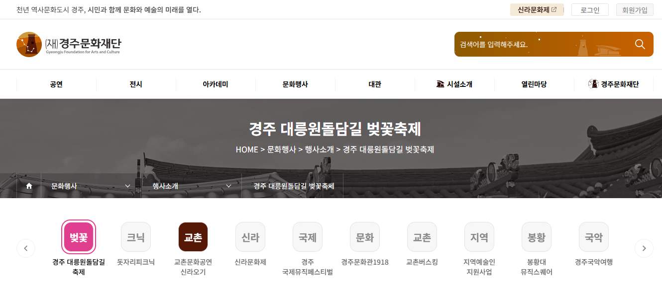Click the Gyeongju Foundation logo
The width and height of the screenshot is (662, 292).
pos(69,44)
